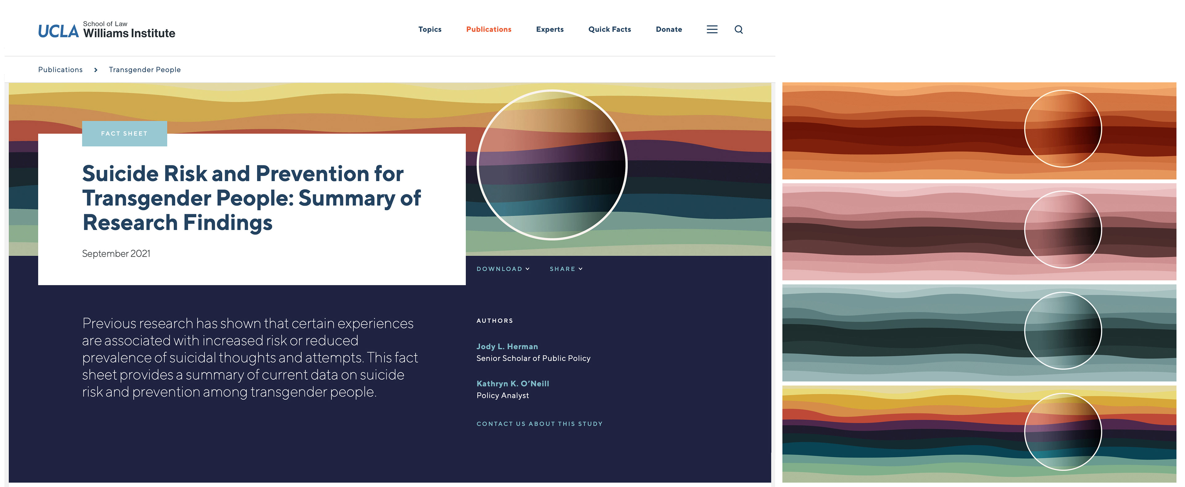Click the Fact Sheet label tag
The height and width of the screenshot is (487, 1185).
124,133
